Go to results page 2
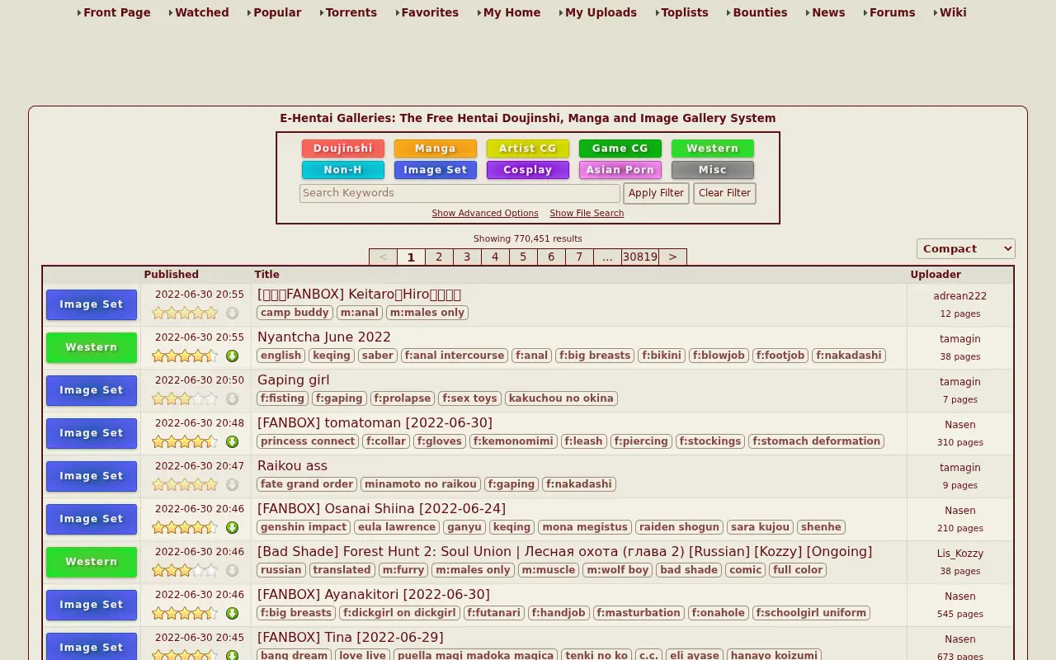Image resolution: width=1056 pixels, height=660 pixels. [x=439, y=257]
